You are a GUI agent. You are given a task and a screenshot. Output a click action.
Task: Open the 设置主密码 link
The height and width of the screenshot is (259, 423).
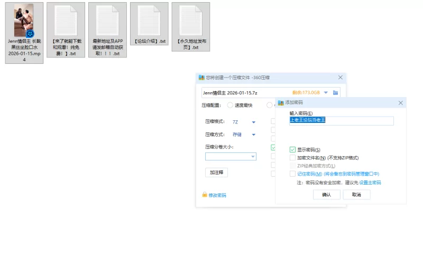click(370, 183)
